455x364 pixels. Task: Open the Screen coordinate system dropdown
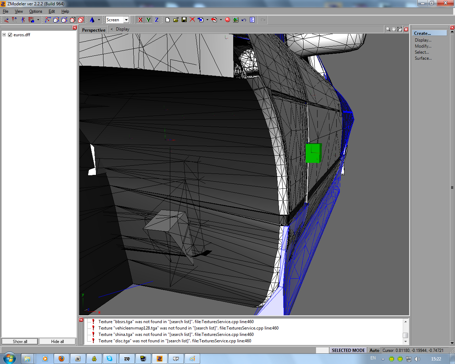tap(126, 20)
